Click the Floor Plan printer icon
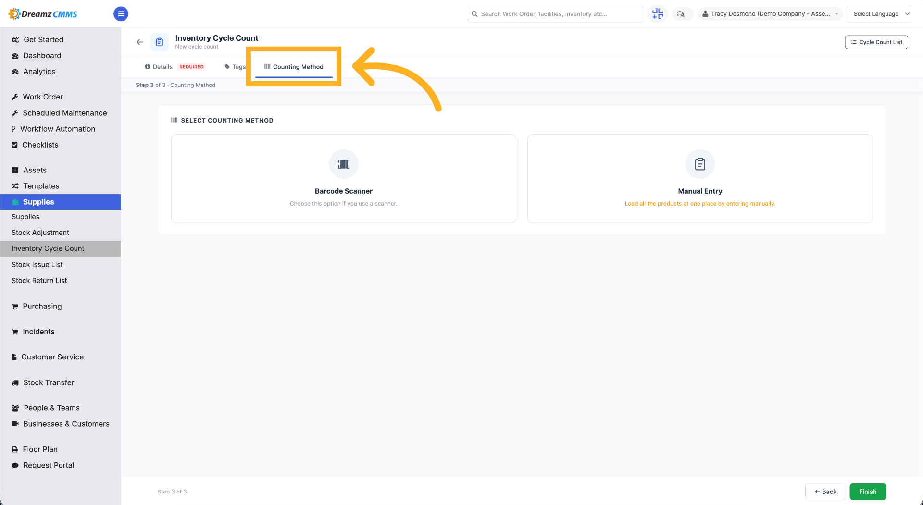923x505 pixels. pos(15,449)
